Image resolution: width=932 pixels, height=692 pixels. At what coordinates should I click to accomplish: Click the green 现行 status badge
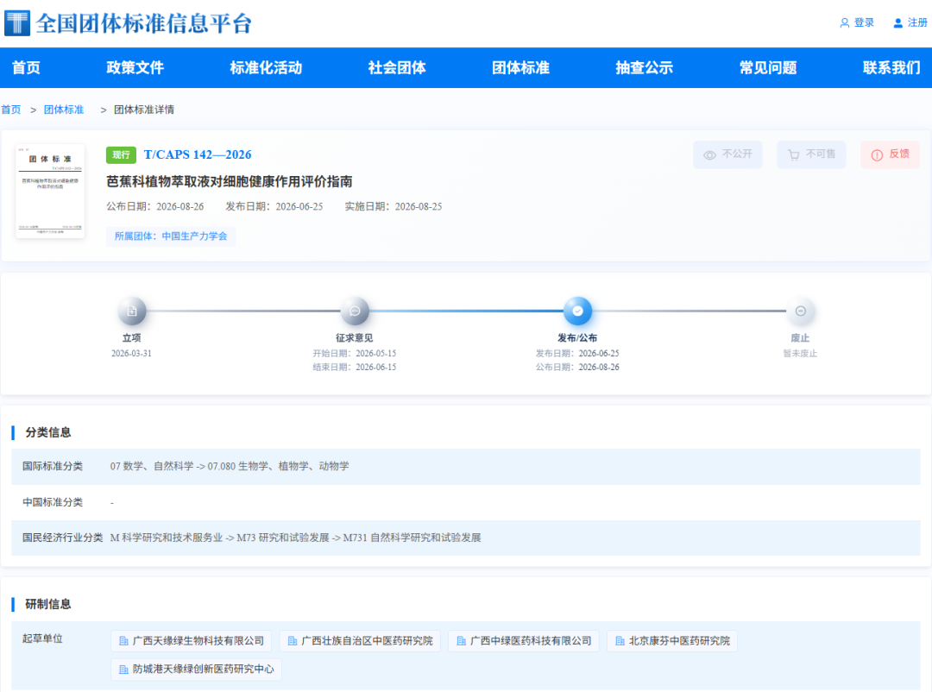click(x=122, y=154)
